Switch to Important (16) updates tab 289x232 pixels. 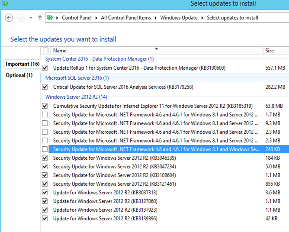click(x=22, y=64)
